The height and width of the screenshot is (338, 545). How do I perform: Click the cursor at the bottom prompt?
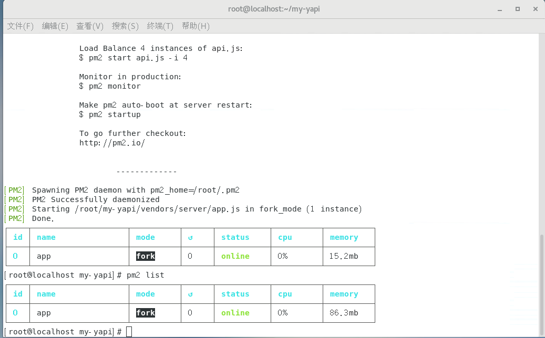tap(129, 332)
